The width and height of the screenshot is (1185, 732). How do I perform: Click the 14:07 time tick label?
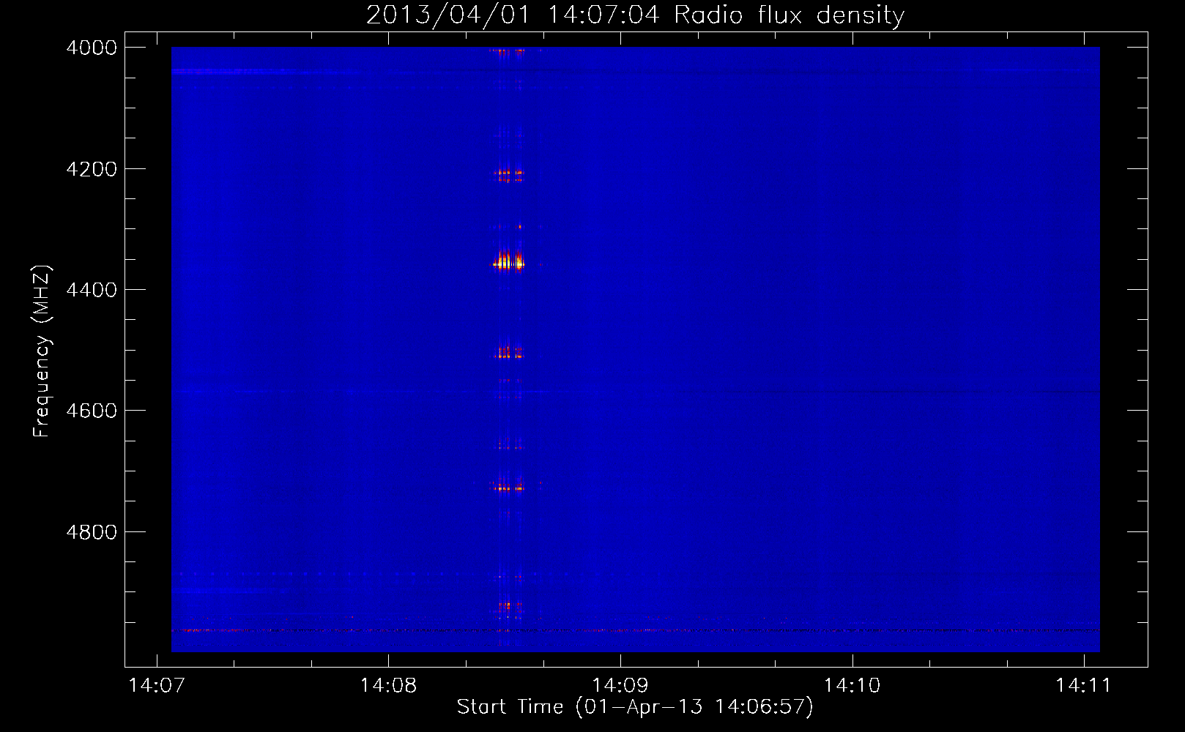tap(156, 686)
